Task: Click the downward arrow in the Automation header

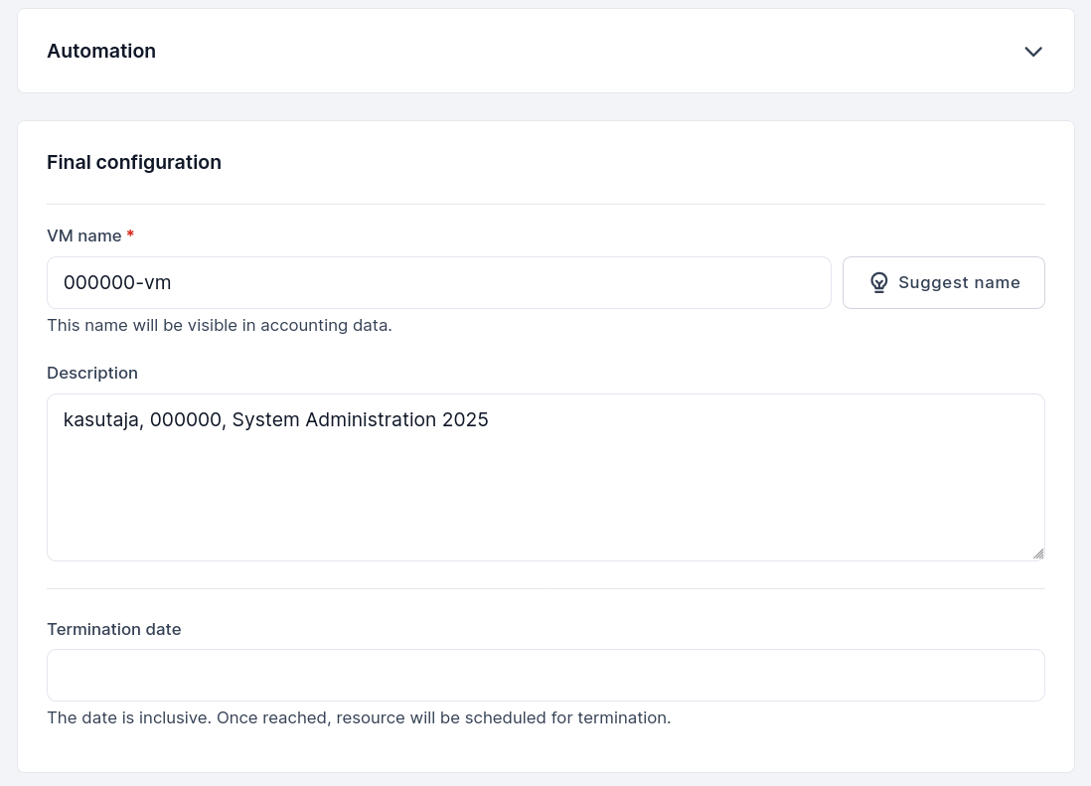Action: pos(1033,51)
